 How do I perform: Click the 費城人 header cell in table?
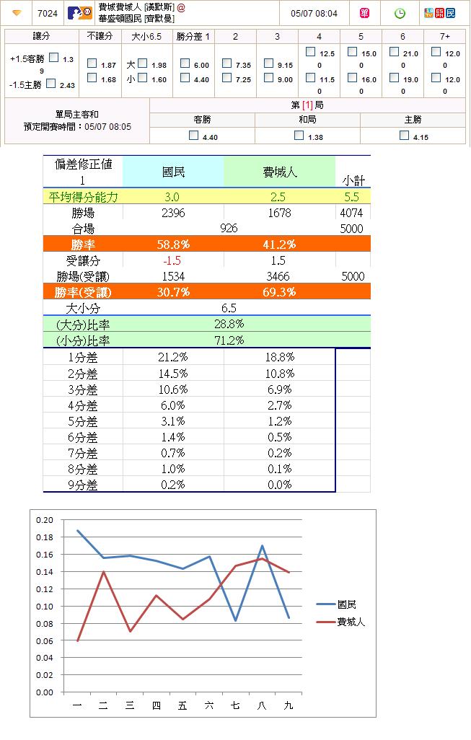(280, 172)
